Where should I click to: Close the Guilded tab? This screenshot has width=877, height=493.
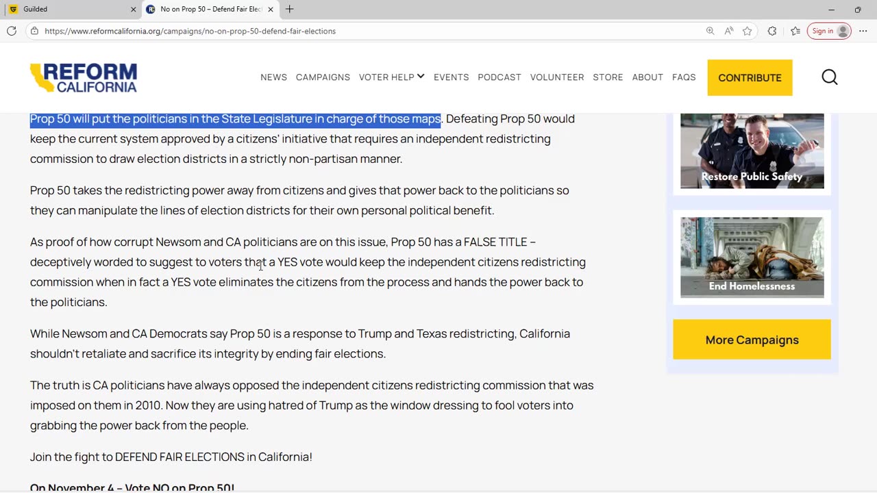pos(134,9)
